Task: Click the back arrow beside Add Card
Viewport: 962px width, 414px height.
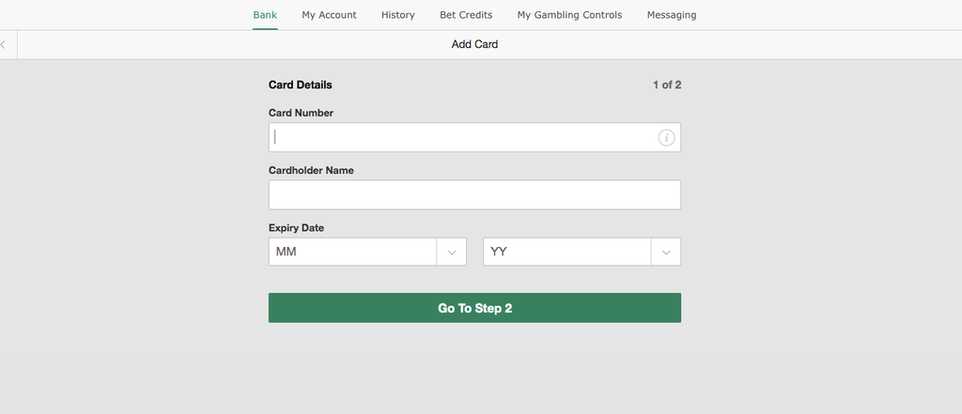Action: pos(4,45)
